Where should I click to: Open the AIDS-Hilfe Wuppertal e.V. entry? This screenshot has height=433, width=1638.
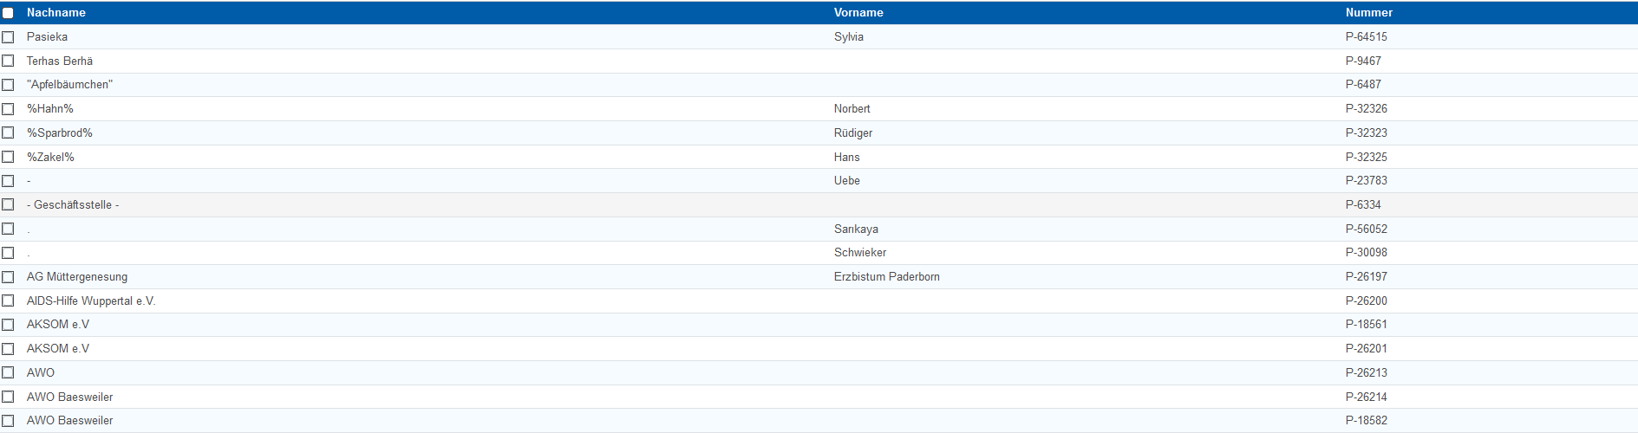pyautogui.click(x=90, y=301)
